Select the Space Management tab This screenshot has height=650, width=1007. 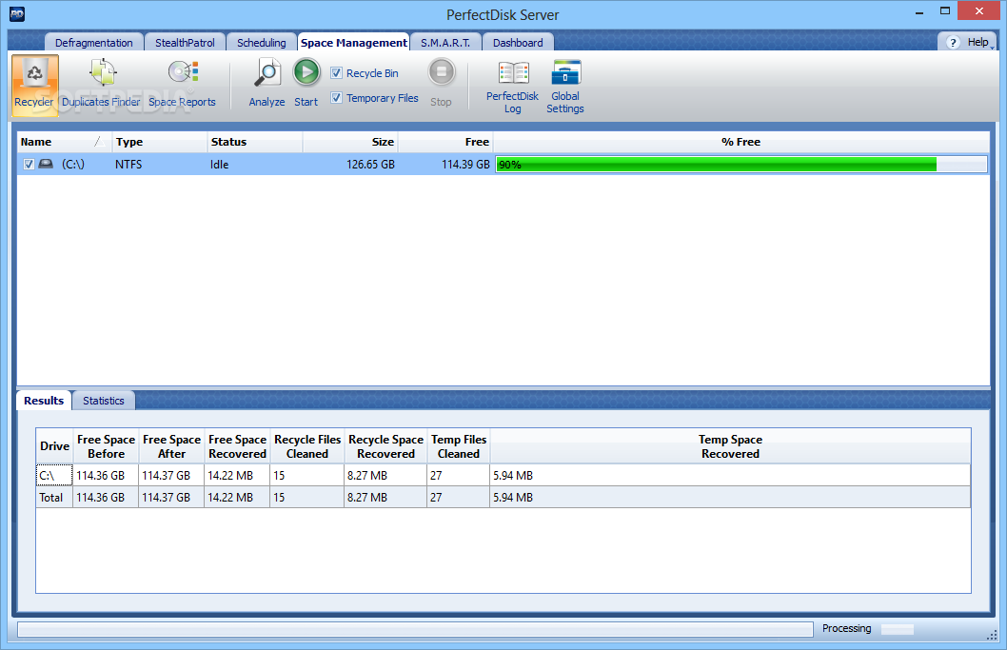(x=354, y=43)
